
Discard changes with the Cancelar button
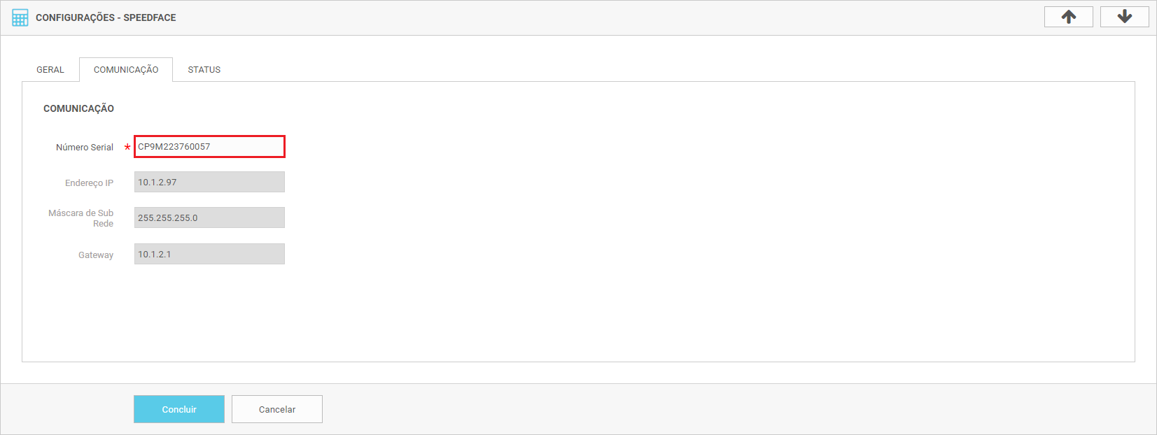click(x=277, y=409)
